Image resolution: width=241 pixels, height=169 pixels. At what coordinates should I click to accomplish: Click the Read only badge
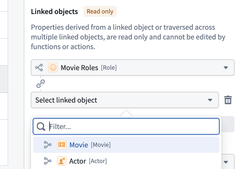click(x=100, y=11)
